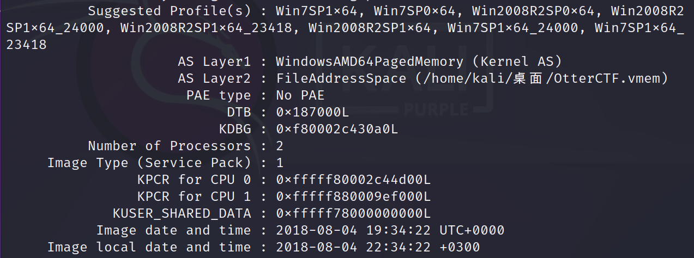694x258 pixels.
Task: Click the KDBG address 0xf80002c430a0L
Action: point(336,129)
